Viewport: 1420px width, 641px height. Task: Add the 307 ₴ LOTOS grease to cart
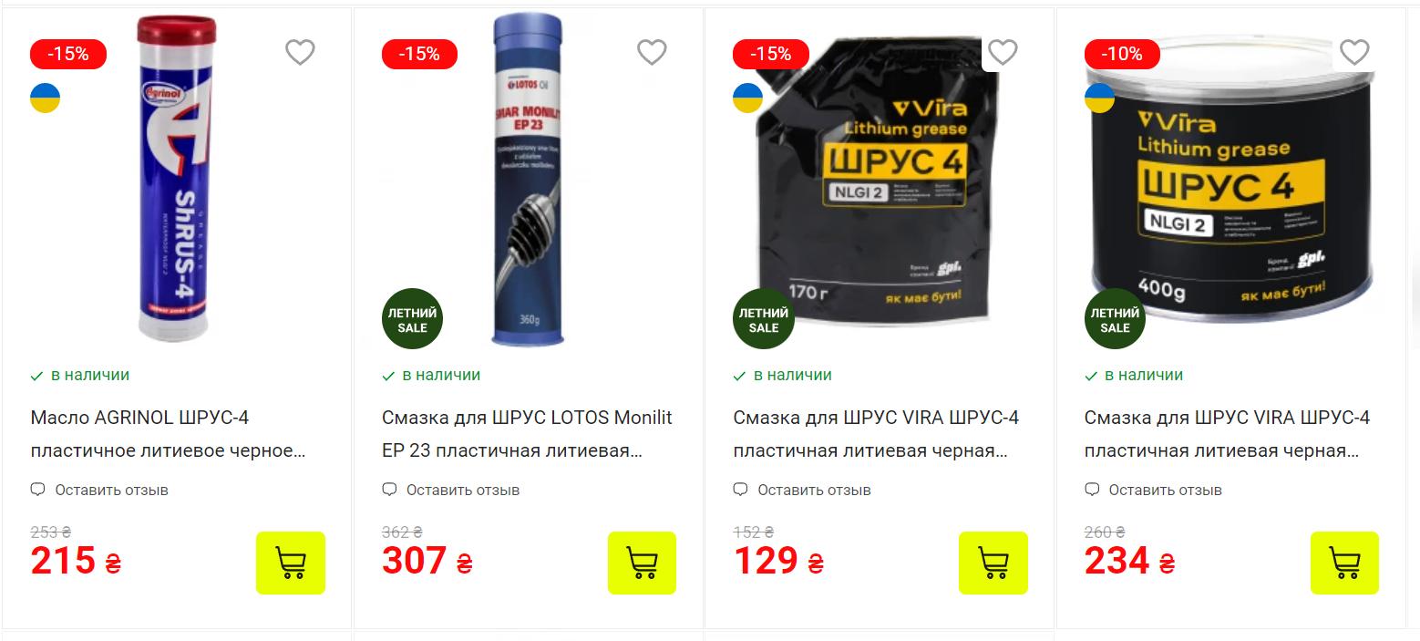click(x=643, y=563)
